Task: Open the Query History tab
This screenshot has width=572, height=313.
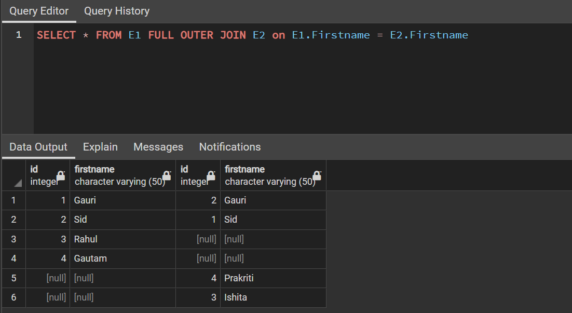Action: pos(116,11)
